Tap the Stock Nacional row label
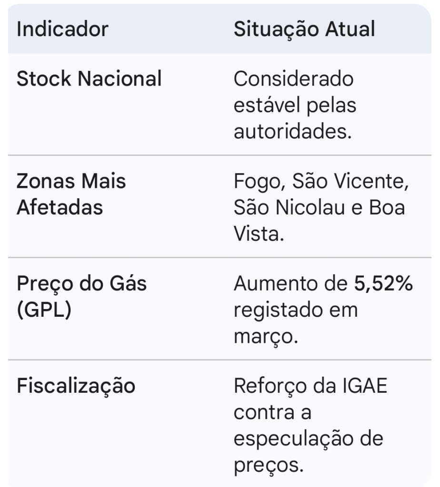The width and height of the screenshot is (440, 487). coord(89,78)
